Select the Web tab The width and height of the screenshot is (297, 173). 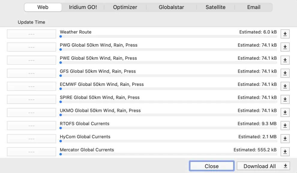[43, 7]
